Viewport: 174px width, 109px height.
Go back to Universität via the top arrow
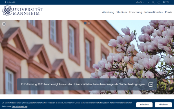[x=10, y=2]
